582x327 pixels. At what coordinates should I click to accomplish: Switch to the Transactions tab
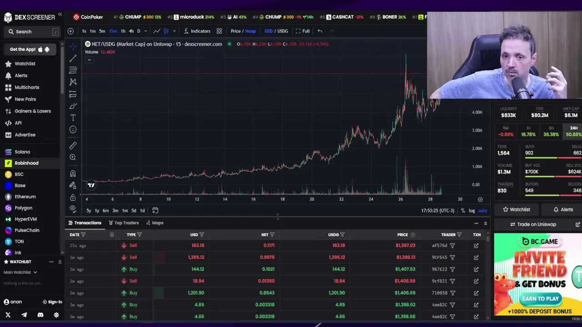coord(85,223)
